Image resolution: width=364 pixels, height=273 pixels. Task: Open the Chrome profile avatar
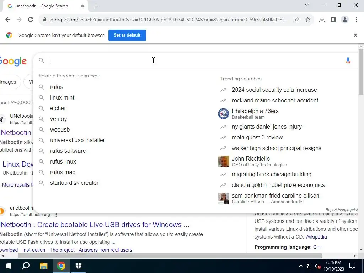point(345,20)
